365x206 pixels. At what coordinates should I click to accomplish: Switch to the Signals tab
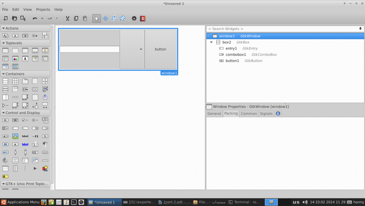(266, 114)
